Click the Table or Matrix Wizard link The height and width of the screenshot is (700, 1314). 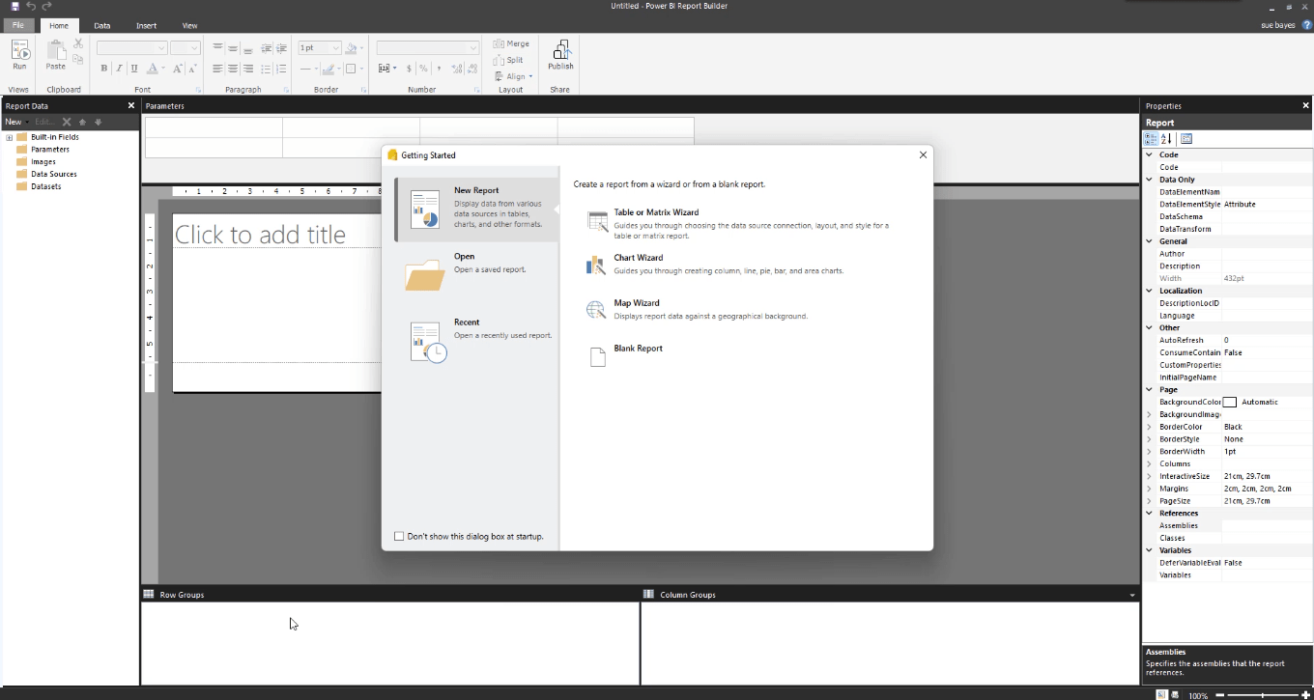(x=656, y=212)
